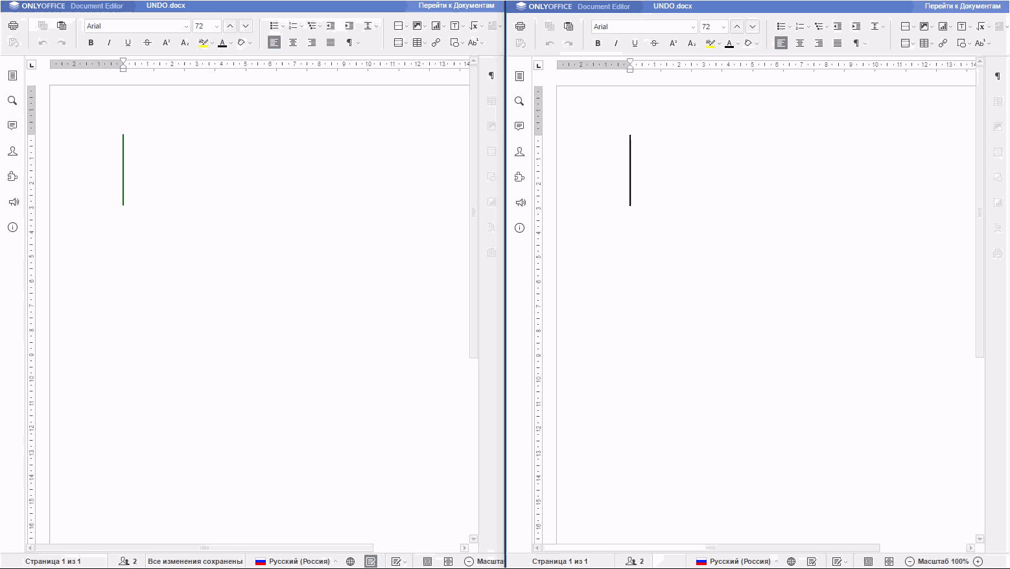Decrease paragraph indent in left window
This screenshot has height=569, width=1010.
(x=331, y=26)
